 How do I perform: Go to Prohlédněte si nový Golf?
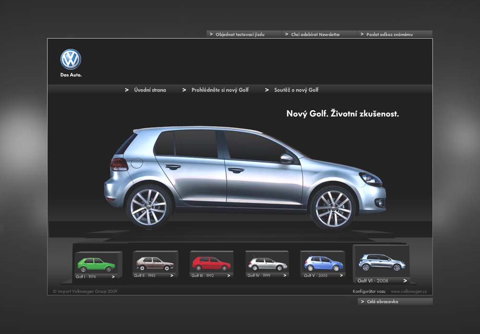tap(220, 90)
